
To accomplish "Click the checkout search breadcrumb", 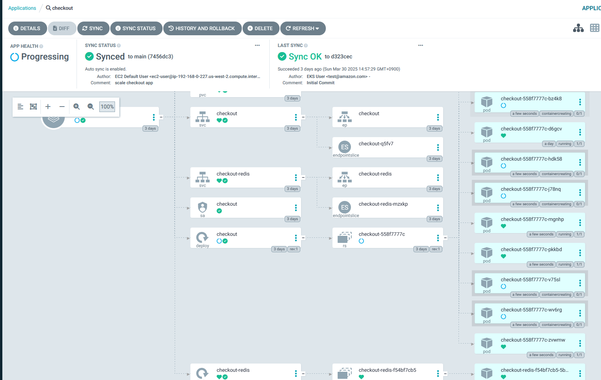I will 60,8.
